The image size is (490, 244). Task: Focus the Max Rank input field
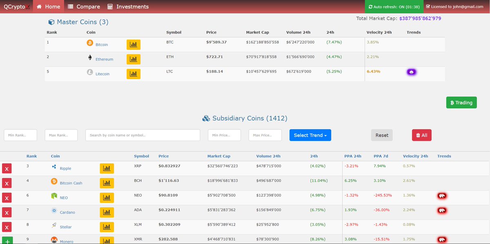point(61,135)
